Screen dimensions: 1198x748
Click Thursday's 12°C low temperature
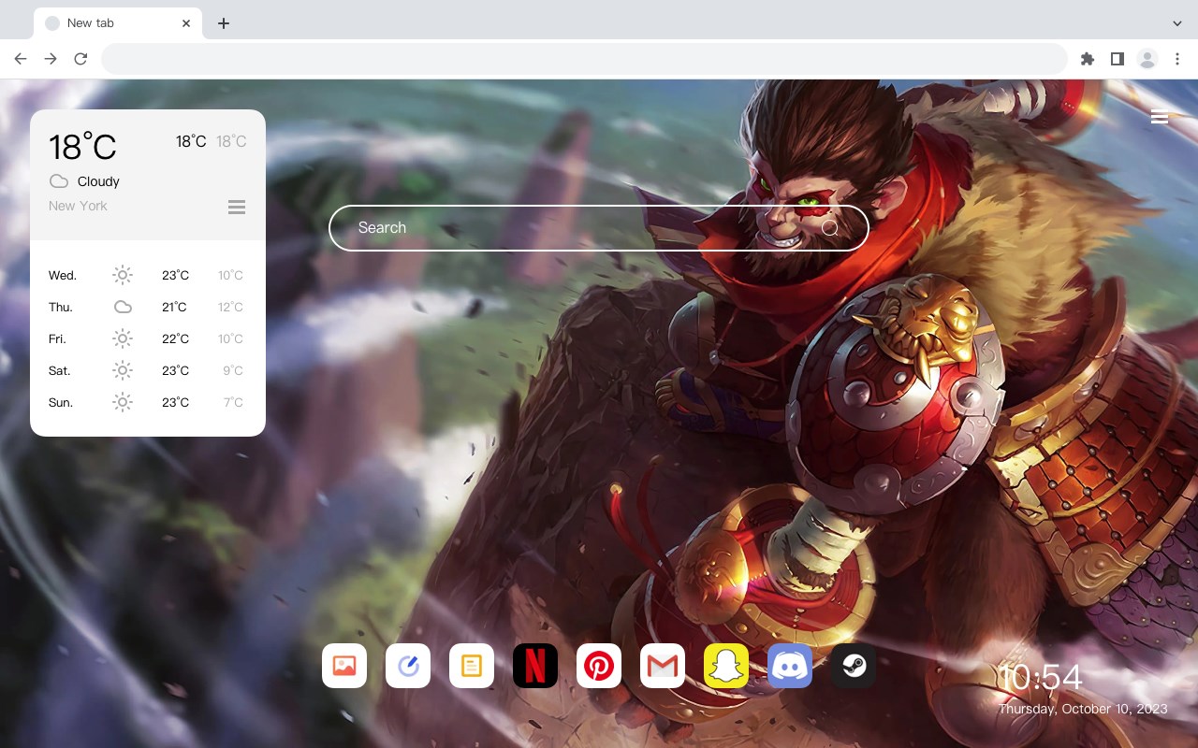click(x=230, y=307)
